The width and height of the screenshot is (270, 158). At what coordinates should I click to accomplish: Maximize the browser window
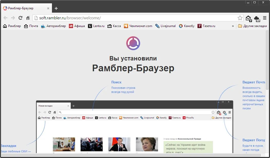tap(255, 2)
